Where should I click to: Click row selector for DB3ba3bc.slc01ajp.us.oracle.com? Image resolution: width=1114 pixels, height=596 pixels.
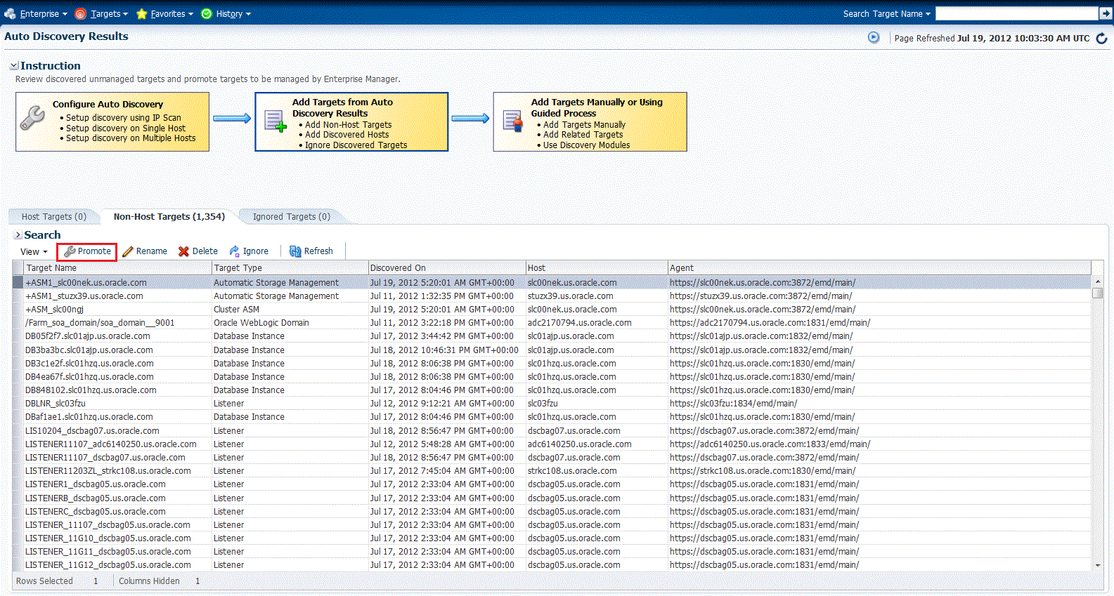coord(18,350)
